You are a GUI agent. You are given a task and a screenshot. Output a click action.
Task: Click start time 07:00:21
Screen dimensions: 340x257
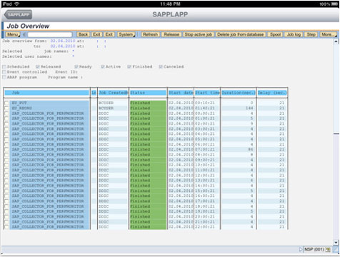(205, 149)
